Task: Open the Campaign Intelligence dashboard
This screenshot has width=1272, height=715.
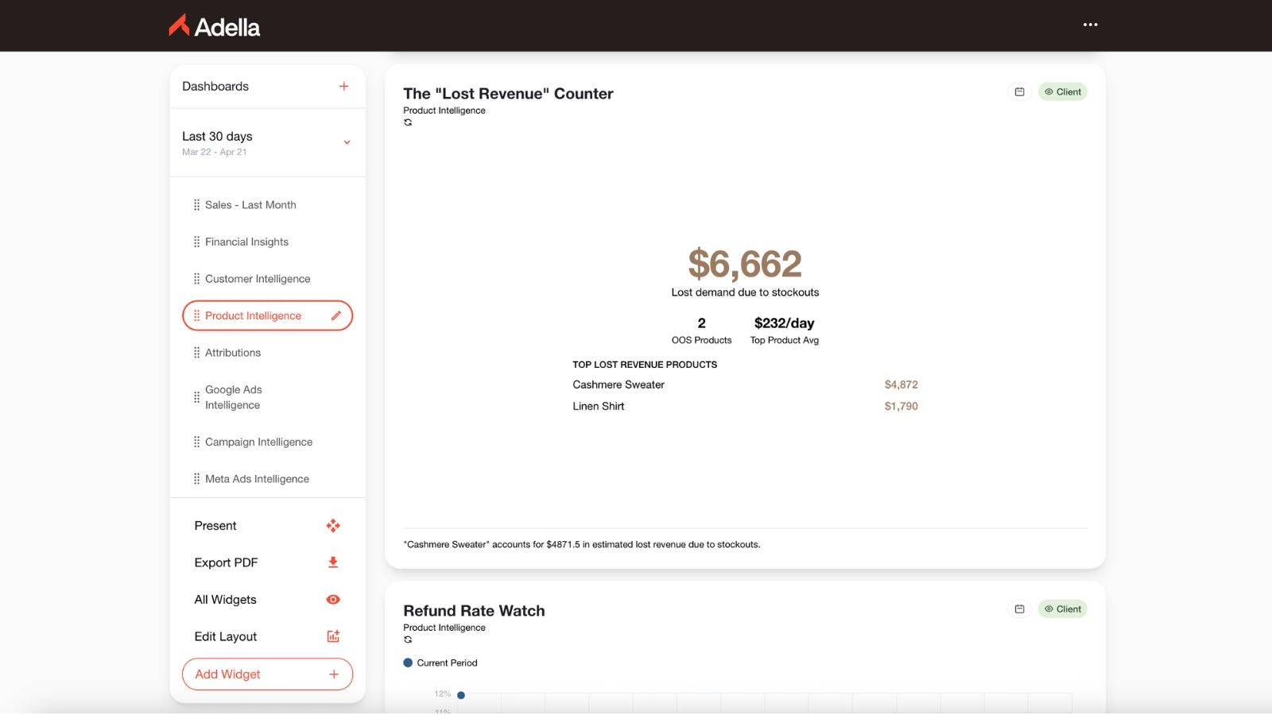Action: pyautogui.click(x=258, y=443)
